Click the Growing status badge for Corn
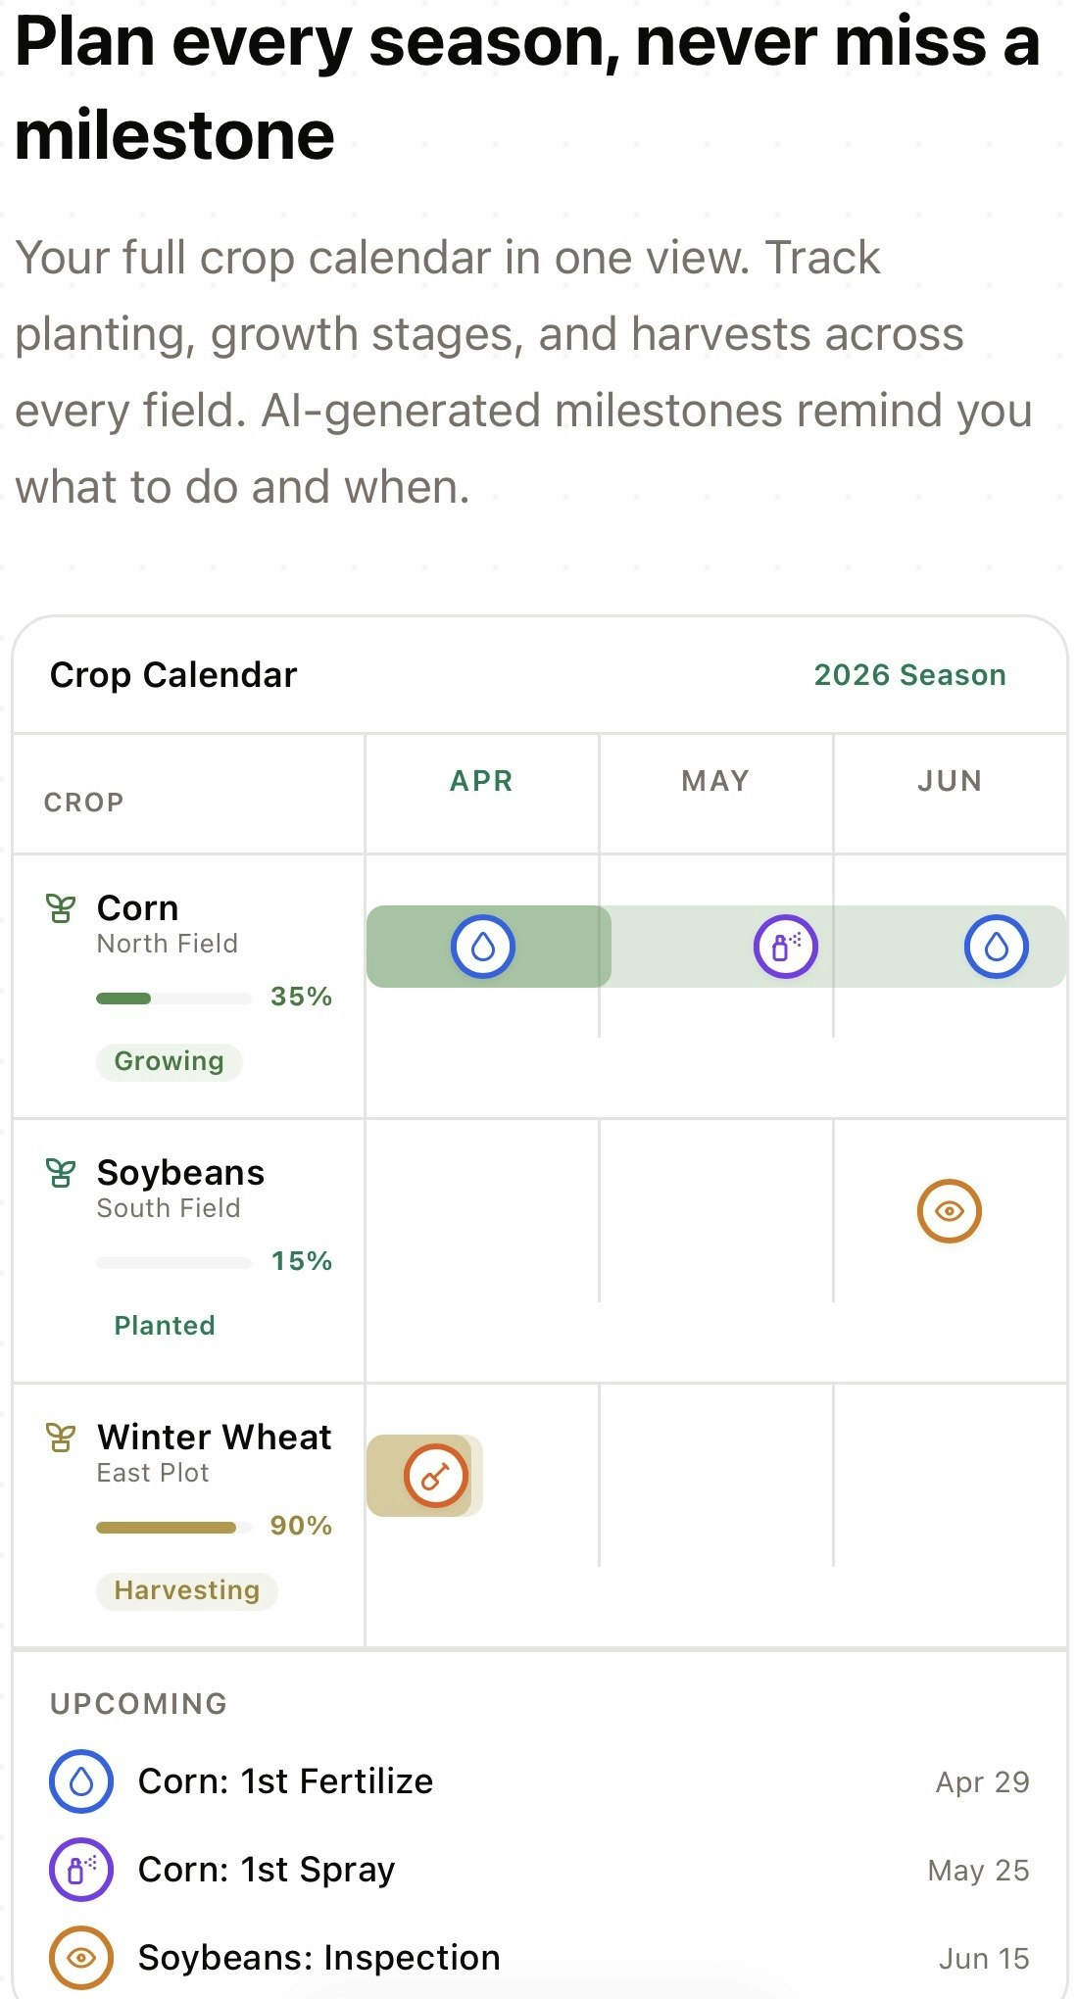The width and height of the screenshot is (1077, 1999). point(169,1061)
